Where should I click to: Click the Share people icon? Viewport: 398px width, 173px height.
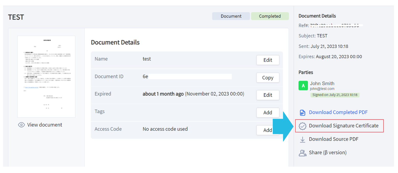[x=303, y=152]
